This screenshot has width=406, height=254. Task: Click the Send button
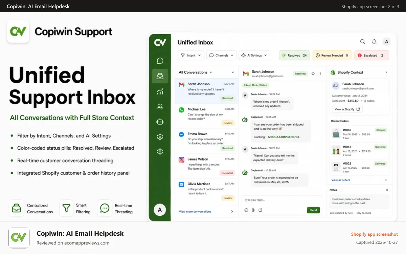[314, 210]
